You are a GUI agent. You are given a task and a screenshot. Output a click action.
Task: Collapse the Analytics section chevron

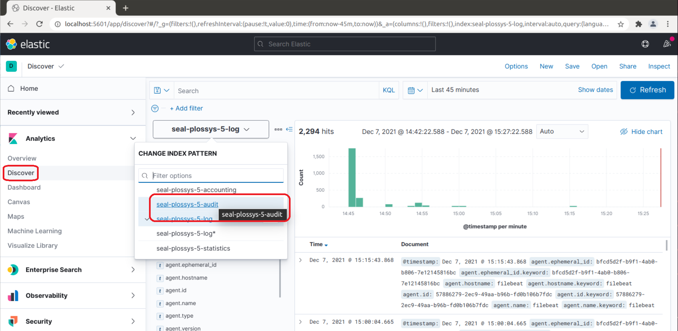coord(133,138)
